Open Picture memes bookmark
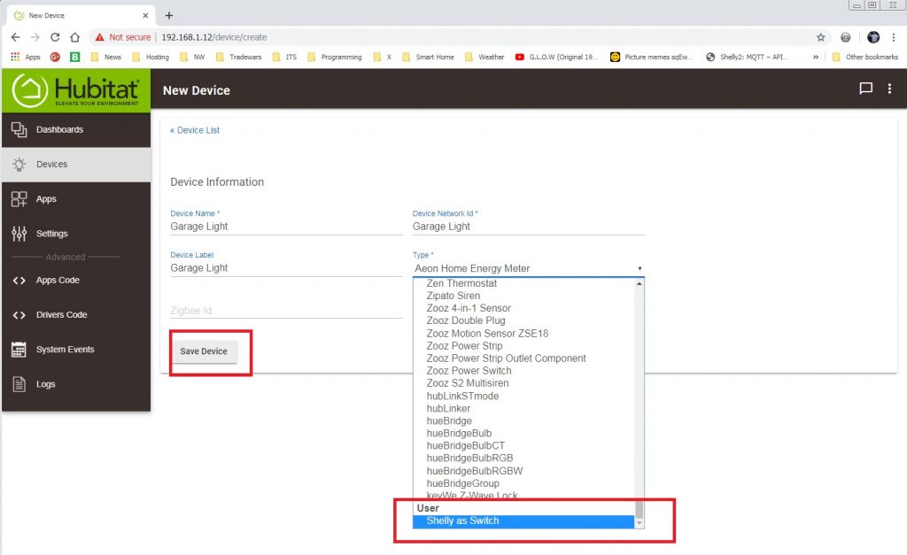This screenshot has height=555, width=907. (651, 57)
